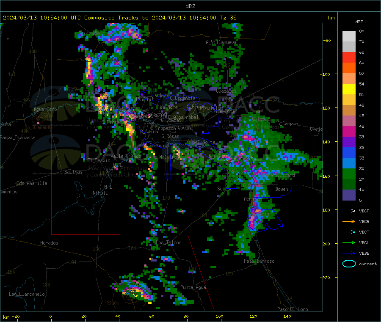Click the 'Malvinas' map label
This screenshot has width=381, height=322.
[167, 157]
